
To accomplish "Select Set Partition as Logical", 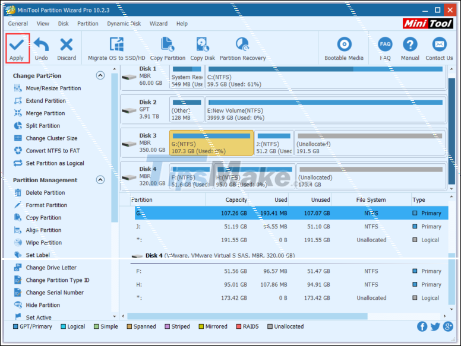I will (49, 163).
